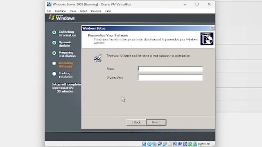Open the Help menu
Viewport: 262px width, 147px height.
click(x=108, y=11)
